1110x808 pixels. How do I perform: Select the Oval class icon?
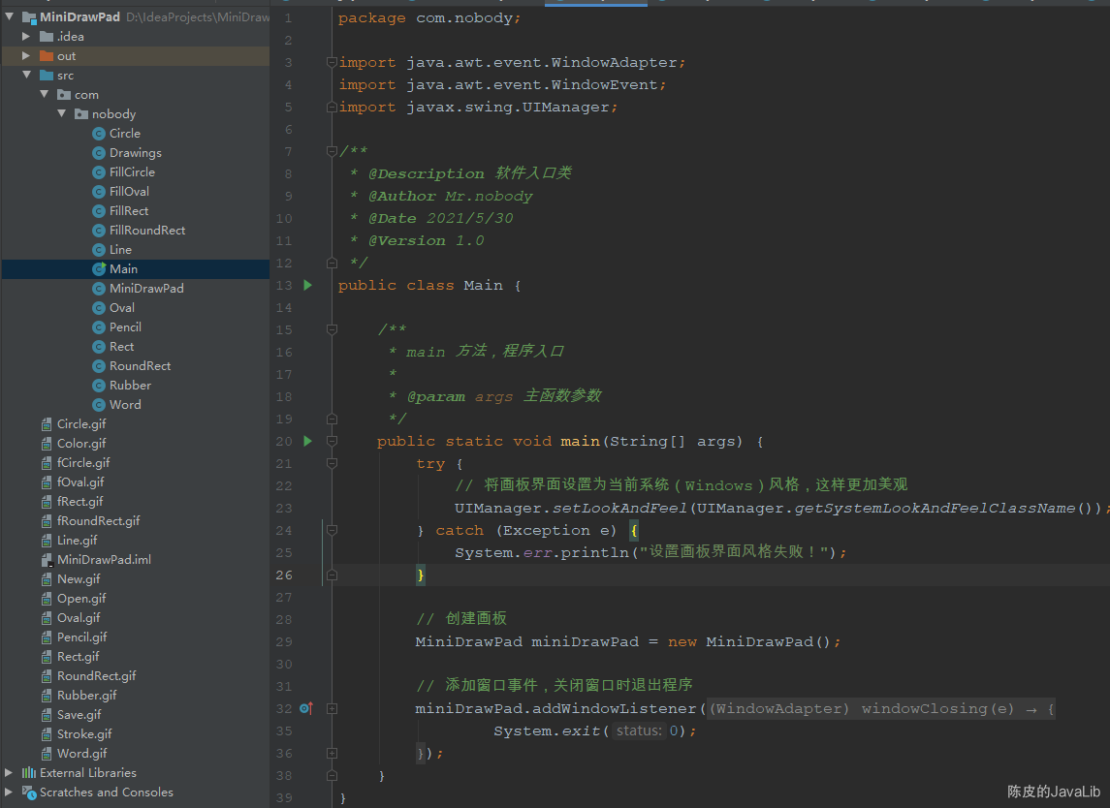pyautogui.click(x=99, y=308)
